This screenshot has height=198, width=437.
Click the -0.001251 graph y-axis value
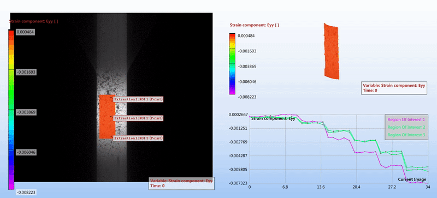(238, 128)
